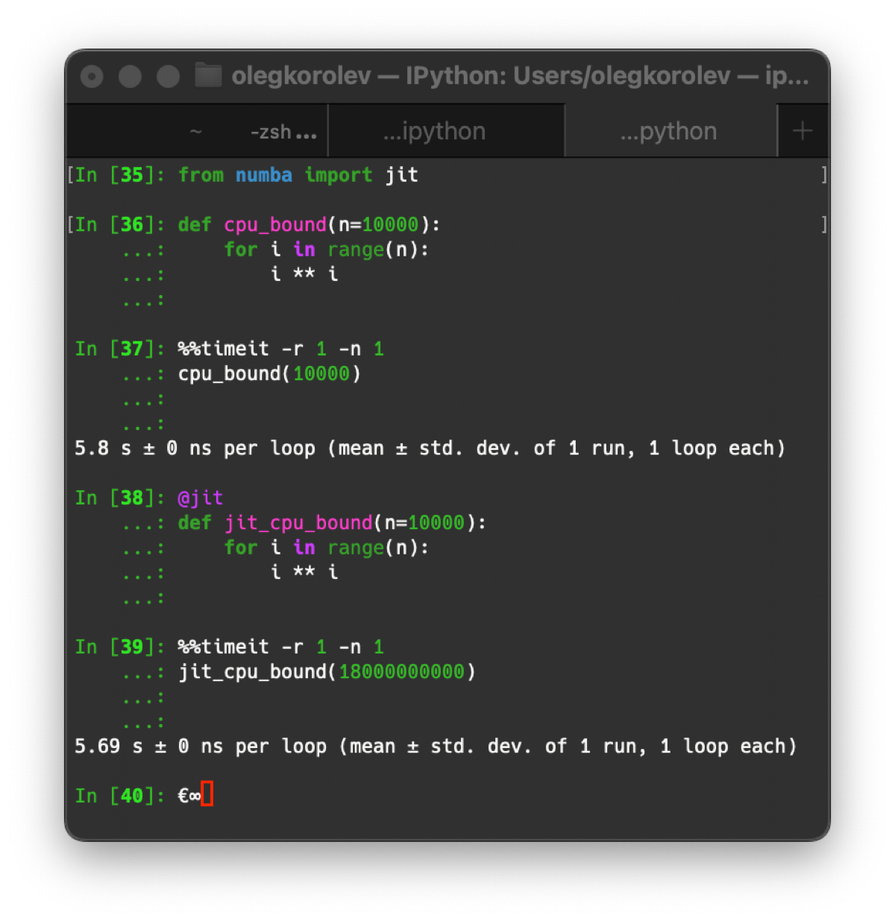895x921 pixels.
Task: Click 'def cpu_bound(n=10000):' line
Action: click(309, 224)
